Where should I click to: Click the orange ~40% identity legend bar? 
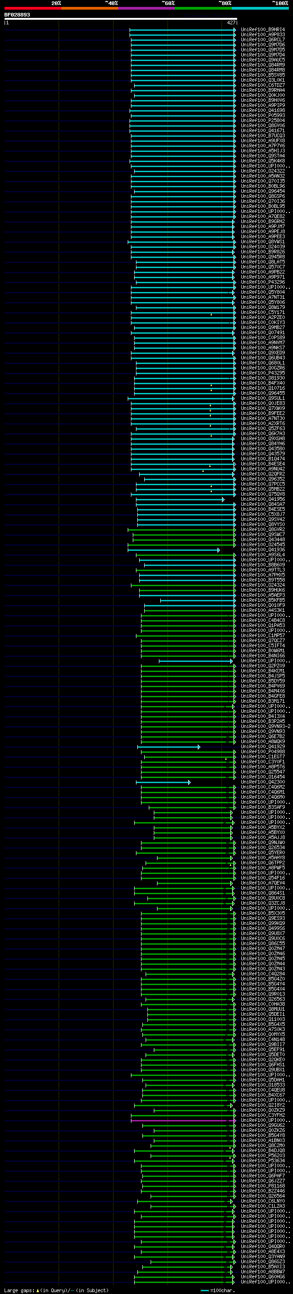click(x=90, y=8)
